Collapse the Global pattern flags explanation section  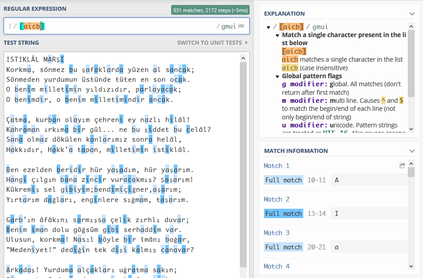(277, 76)
